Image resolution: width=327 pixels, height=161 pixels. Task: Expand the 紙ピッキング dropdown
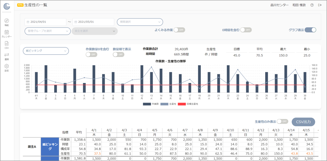(x=46, y=51)
